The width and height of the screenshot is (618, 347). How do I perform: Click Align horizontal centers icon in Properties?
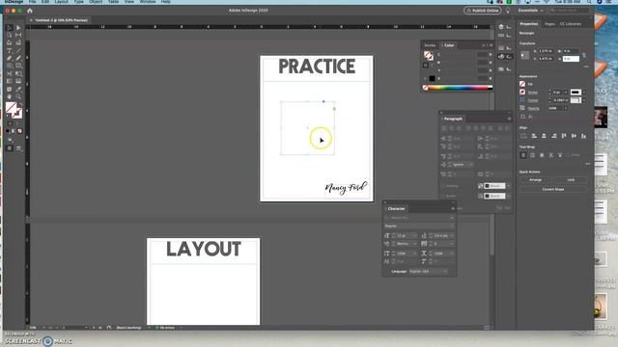click(x=544, y=136)
